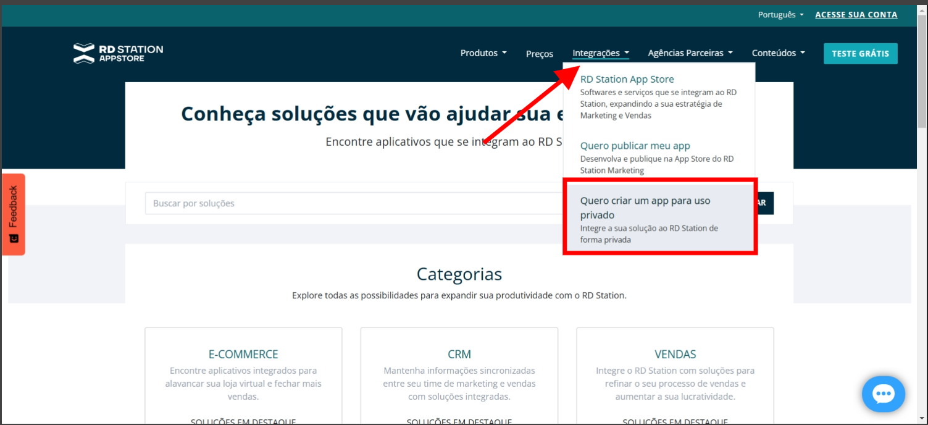Click the TESTE GRÁTIS button
The width and height of the screenshot is (928, 425).
pos(860,54)
